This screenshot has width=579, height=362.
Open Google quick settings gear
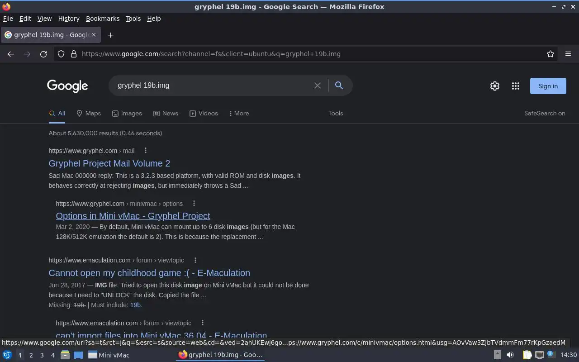coord(495,86)
